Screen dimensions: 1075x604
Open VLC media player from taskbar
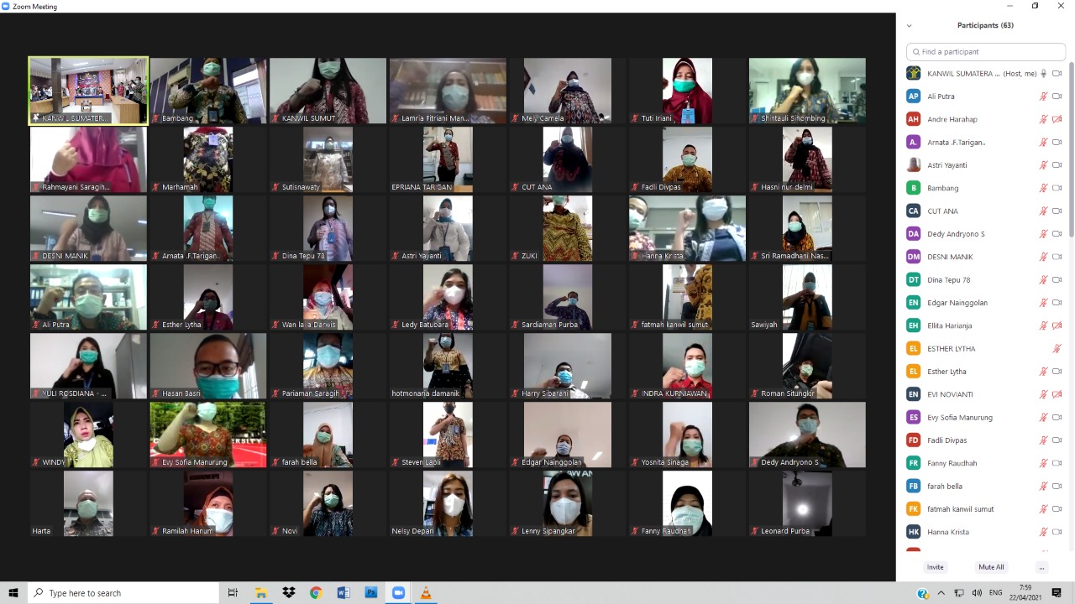[x=425, y=593]
